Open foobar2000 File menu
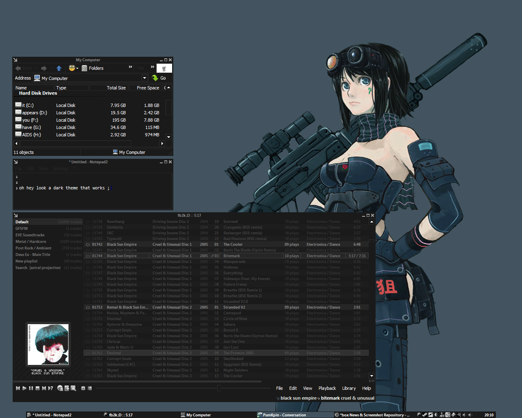This screenshot has height=418, width=522. 279,388
